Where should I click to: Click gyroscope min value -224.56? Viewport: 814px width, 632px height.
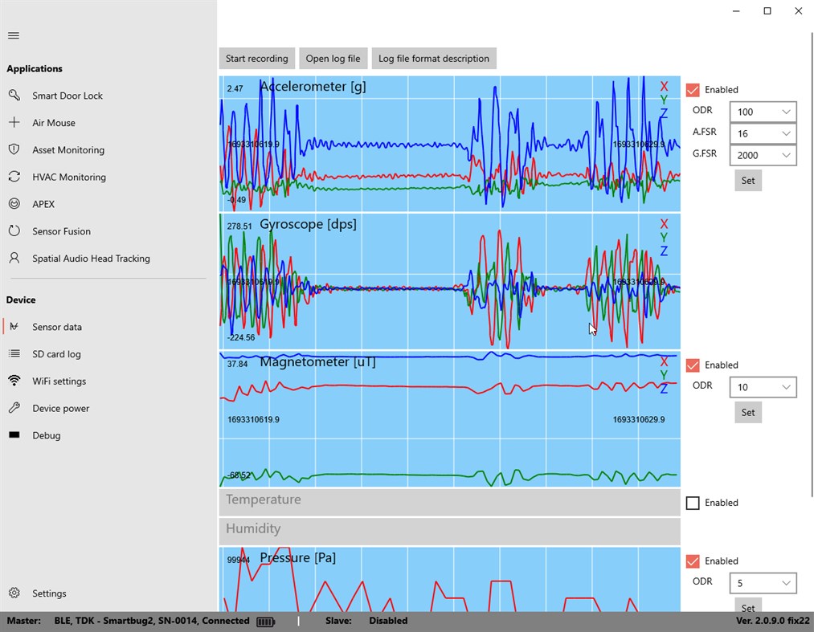click(241, 337)
